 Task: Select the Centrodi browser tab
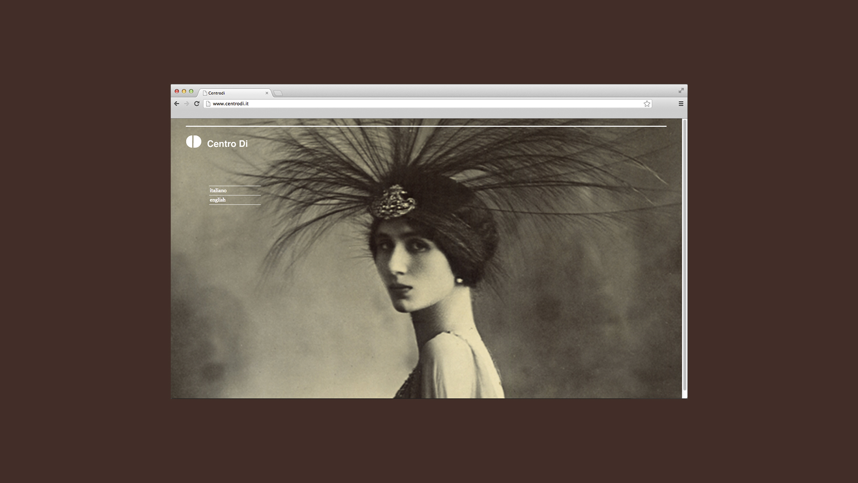(235, 93)
